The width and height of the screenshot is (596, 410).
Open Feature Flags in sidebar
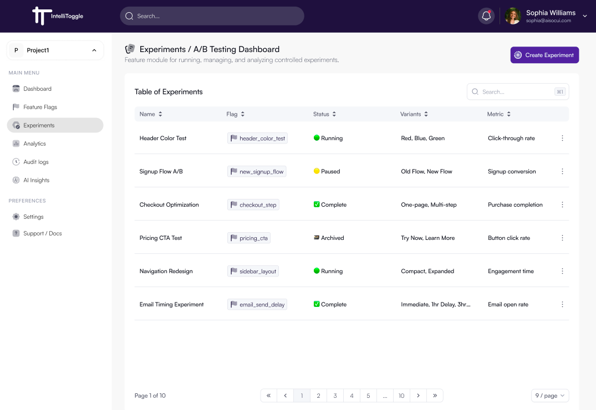click(40, 107)
